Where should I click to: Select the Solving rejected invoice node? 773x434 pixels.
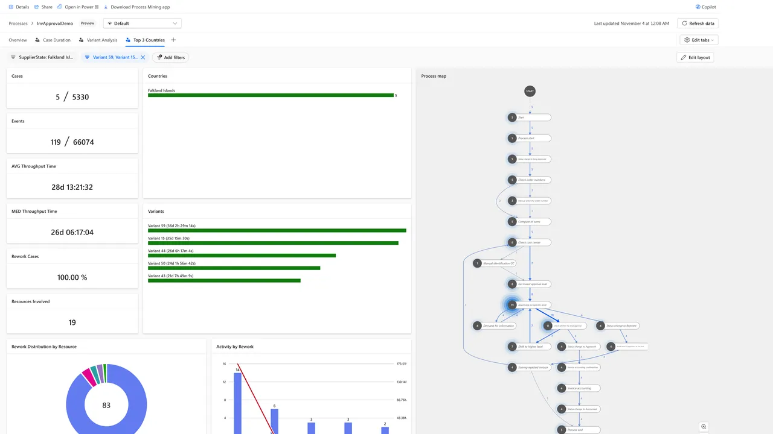pos(530,367)
